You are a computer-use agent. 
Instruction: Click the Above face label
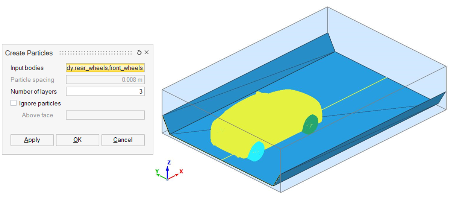pyautogui.click(x=37, y=115)
